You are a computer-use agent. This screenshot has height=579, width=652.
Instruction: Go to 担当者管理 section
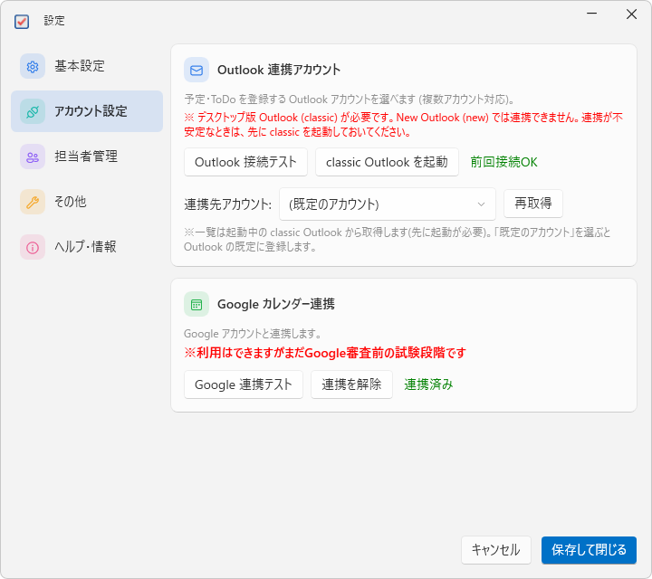87,157
